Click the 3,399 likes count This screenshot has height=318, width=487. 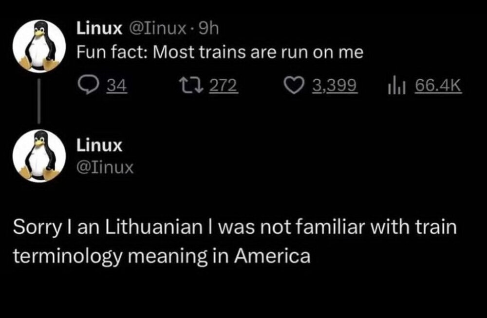(335, 86)
